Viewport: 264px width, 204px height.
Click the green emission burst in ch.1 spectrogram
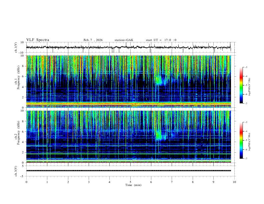[x=159, y=80]
